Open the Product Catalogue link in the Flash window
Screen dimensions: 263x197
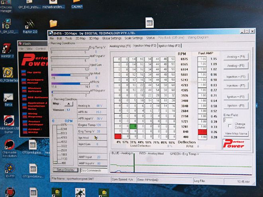point(33,123)
